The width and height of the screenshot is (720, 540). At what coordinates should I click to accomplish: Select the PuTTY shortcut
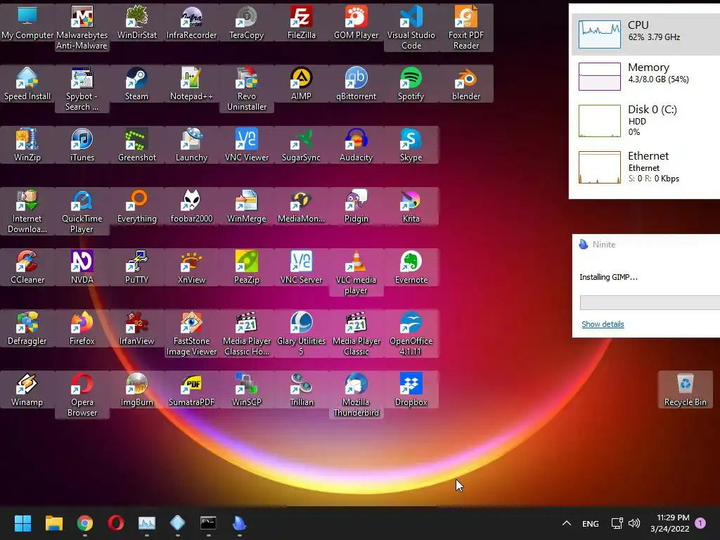tap(137, 266)
